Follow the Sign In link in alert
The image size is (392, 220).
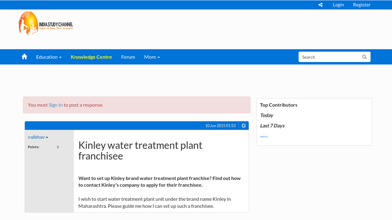point(55,105)
